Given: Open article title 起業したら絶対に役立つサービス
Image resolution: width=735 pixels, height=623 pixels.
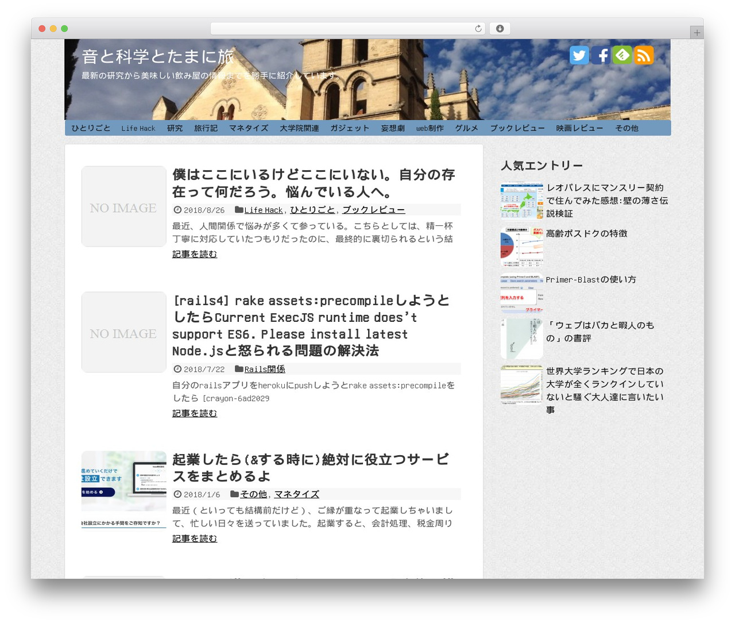Looking at the screenshot, I should coord(311,467).
